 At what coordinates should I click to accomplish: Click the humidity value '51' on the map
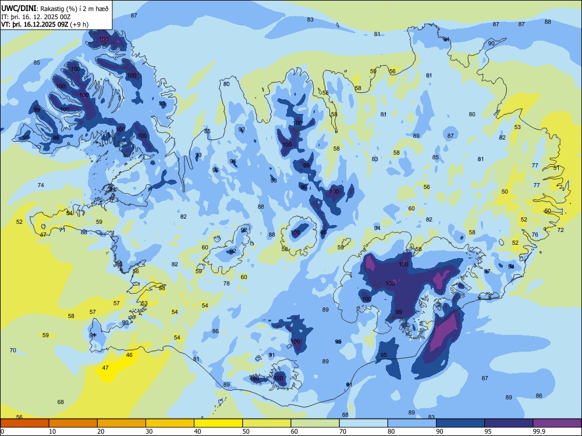pyautogui.click(x=556, y=167)
